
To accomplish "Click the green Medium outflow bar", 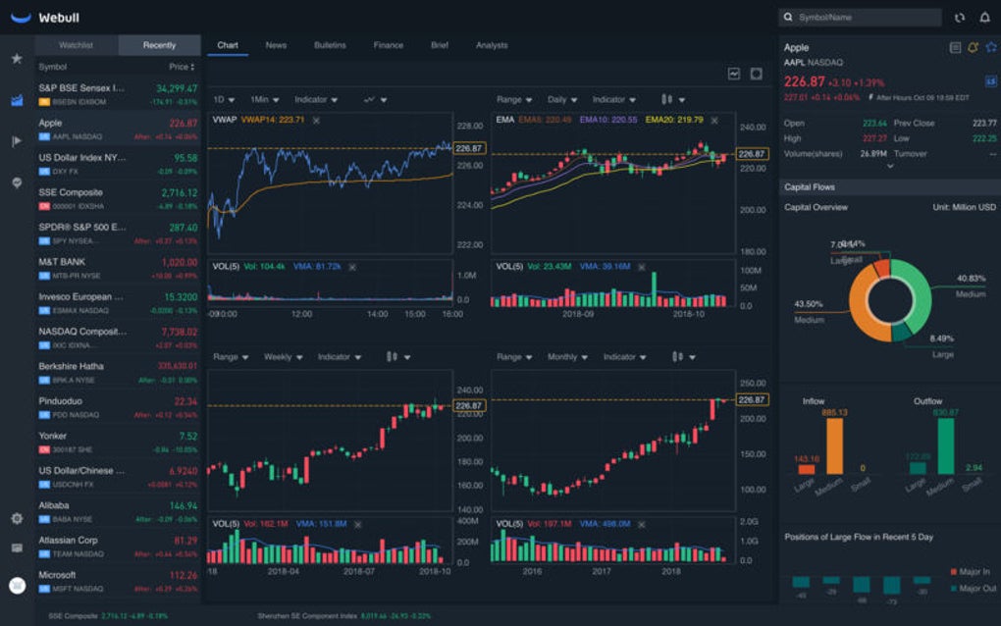I will (945, 446).
